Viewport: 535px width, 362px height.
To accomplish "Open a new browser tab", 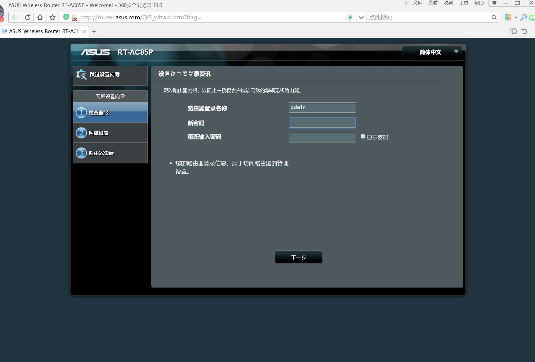I will pyautogui.click(x=94, y=31).
